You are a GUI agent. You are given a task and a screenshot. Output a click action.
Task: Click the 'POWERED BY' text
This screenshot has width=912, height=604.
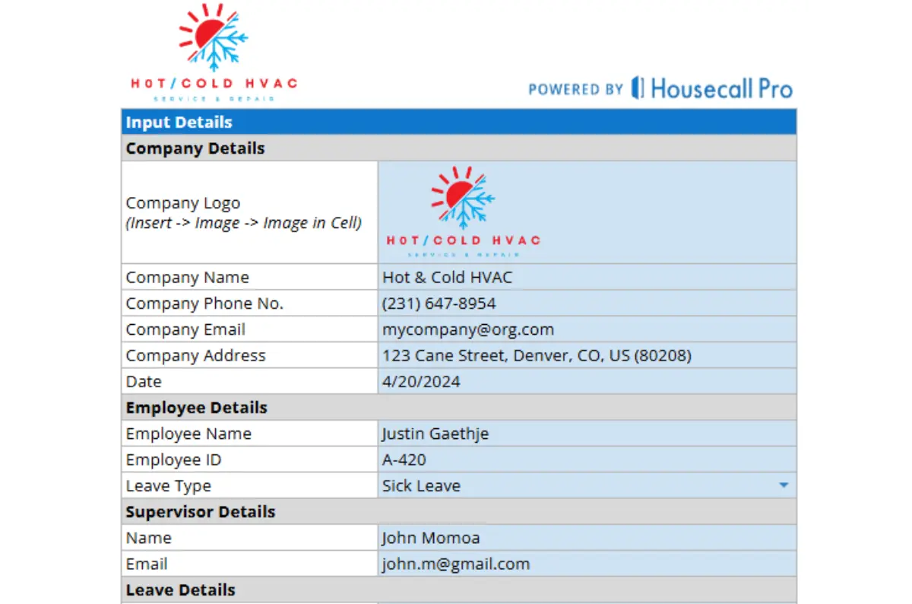pyautogui.click(x=576, y=90)
